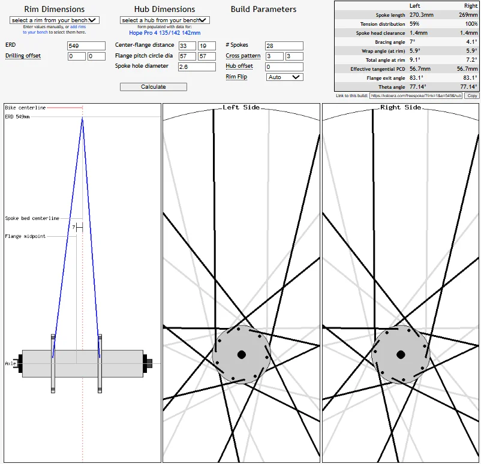Screen dimensions: 481x464
Task: Click the Rim Dimensions heading
Action: 55,9
